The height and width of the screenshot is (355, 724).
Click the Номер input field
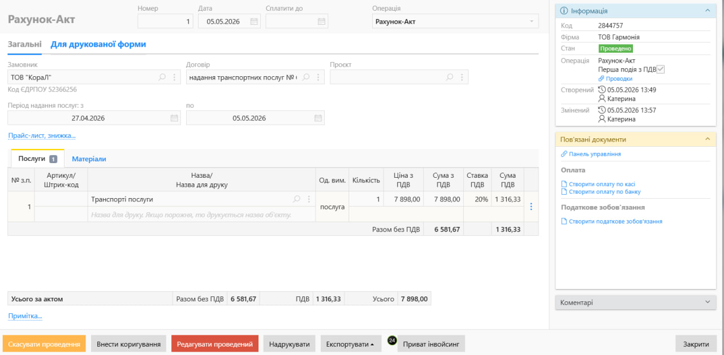(165, 21)
